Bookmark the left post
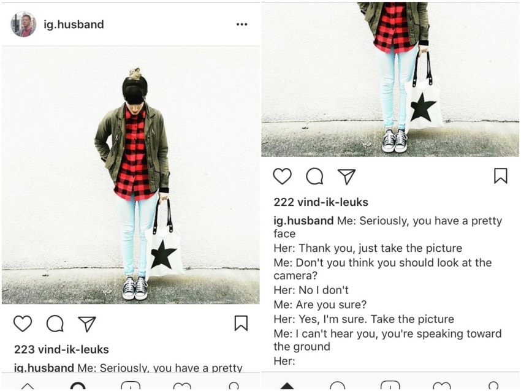This screenshot has height=391, width=521. click(x=241, y=323)
